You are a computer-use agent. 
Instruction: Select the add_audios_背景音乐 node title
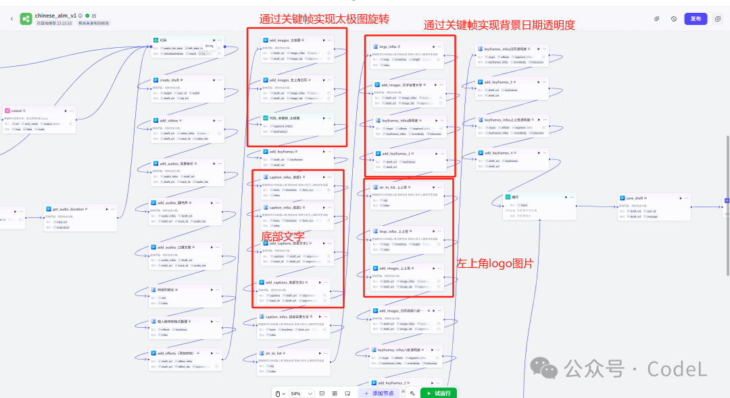pos(176,163)
